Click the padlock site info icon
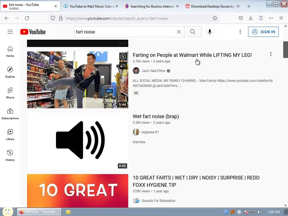 61,18
